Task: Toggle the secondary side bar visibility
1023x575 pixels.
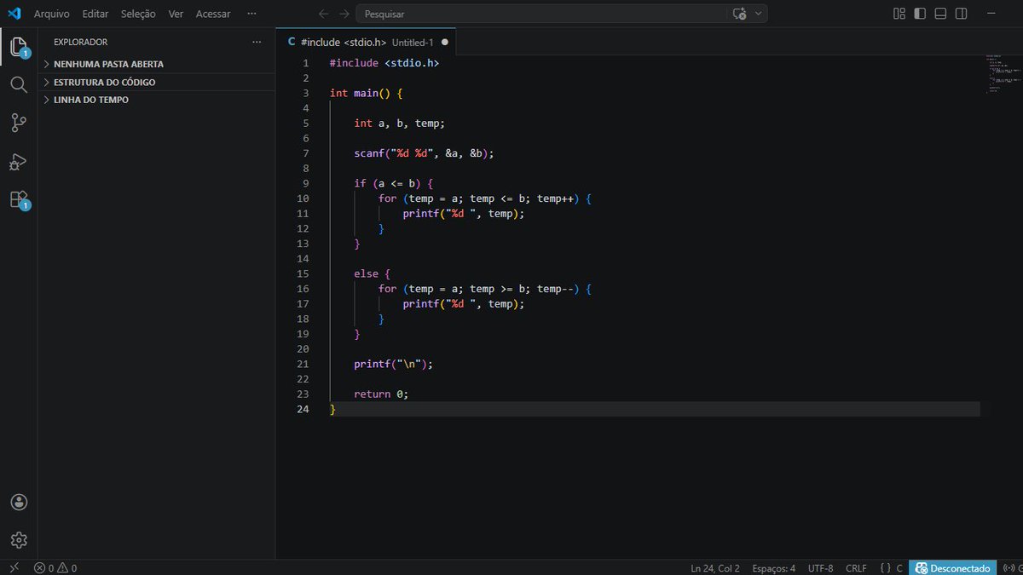Action: (x=961, y=14)
